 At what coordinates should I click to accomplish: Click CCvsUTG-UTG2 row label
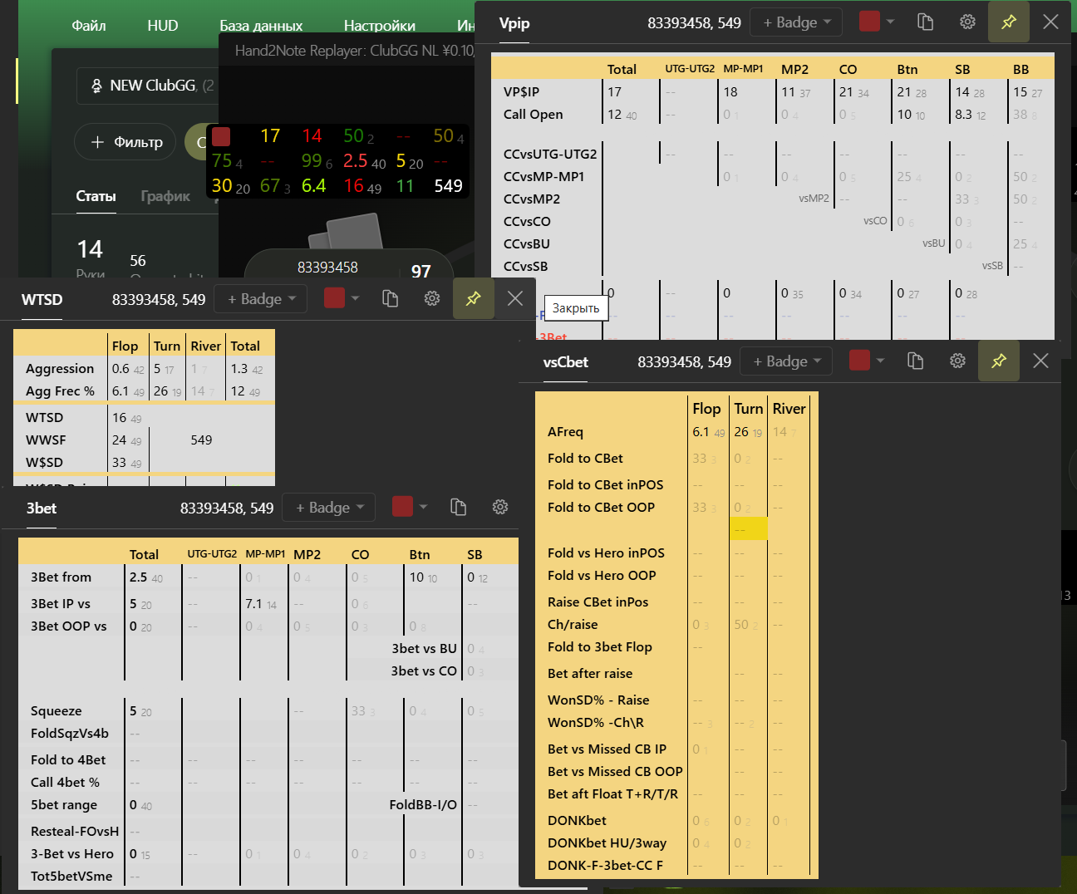550,154
